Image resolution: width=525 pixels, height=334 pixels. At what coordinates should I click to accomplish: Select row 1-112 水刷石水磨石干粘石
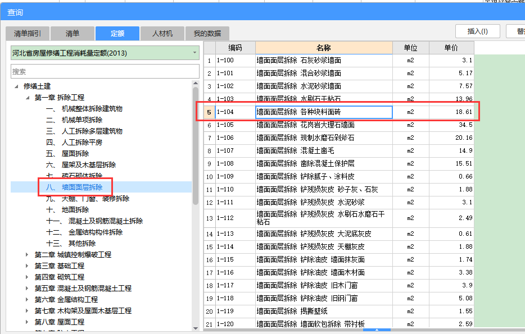click(339, 218)
